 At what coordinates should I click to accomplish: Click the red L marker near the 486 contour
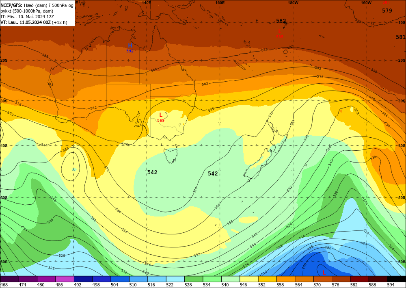coord(324,272)
